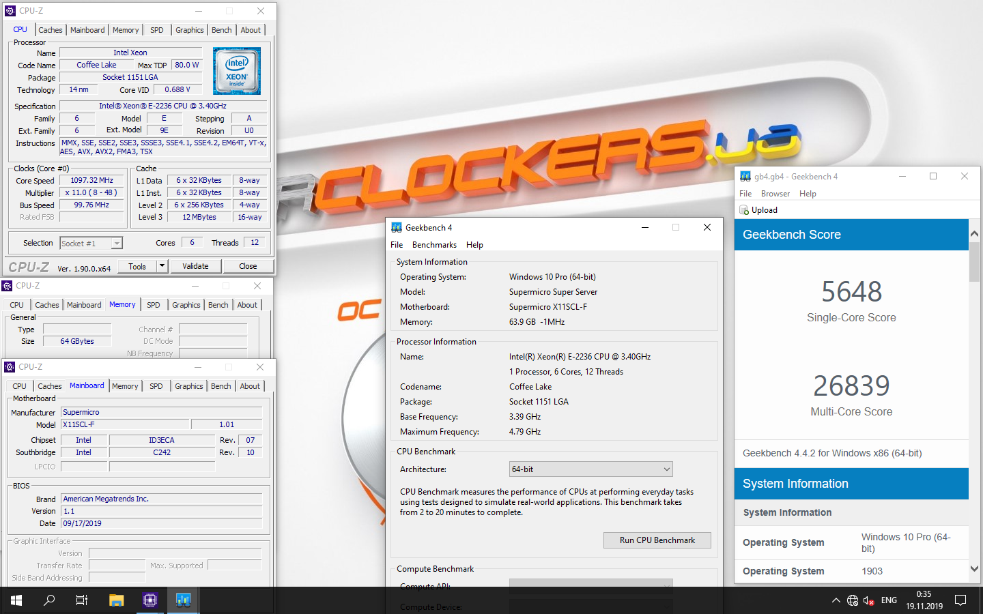The width and height of the screenshot is (983, 614).
Task: Open the Bench tab in the top CPU-Z window
Action: pos(222,30)
